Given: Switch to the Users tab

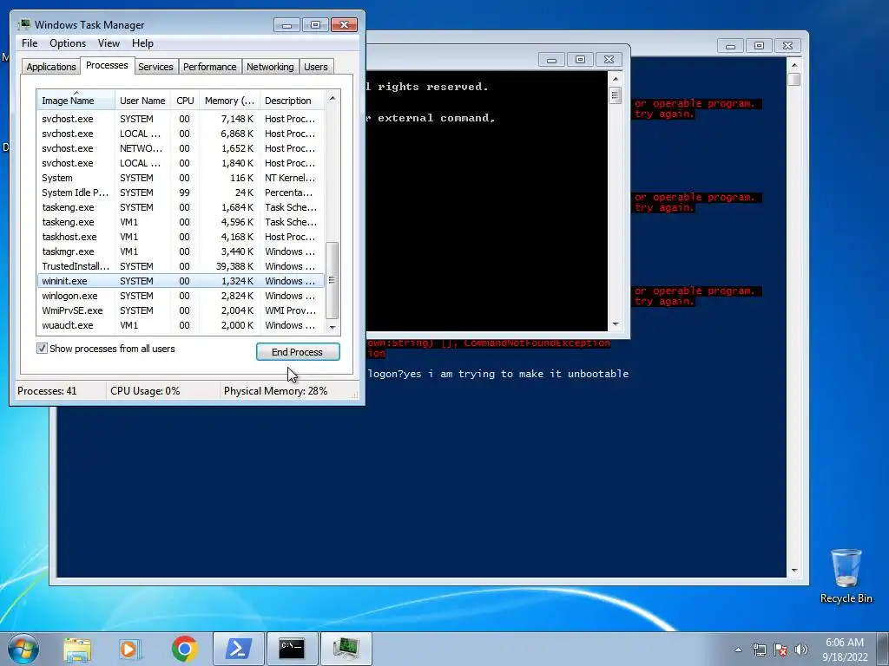Looking at the screenshot, I should (315, 66).
